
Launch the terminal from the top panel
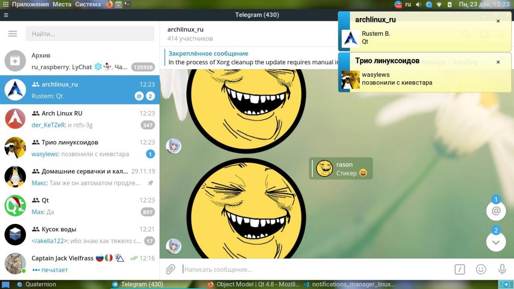(x=127, y=4)
